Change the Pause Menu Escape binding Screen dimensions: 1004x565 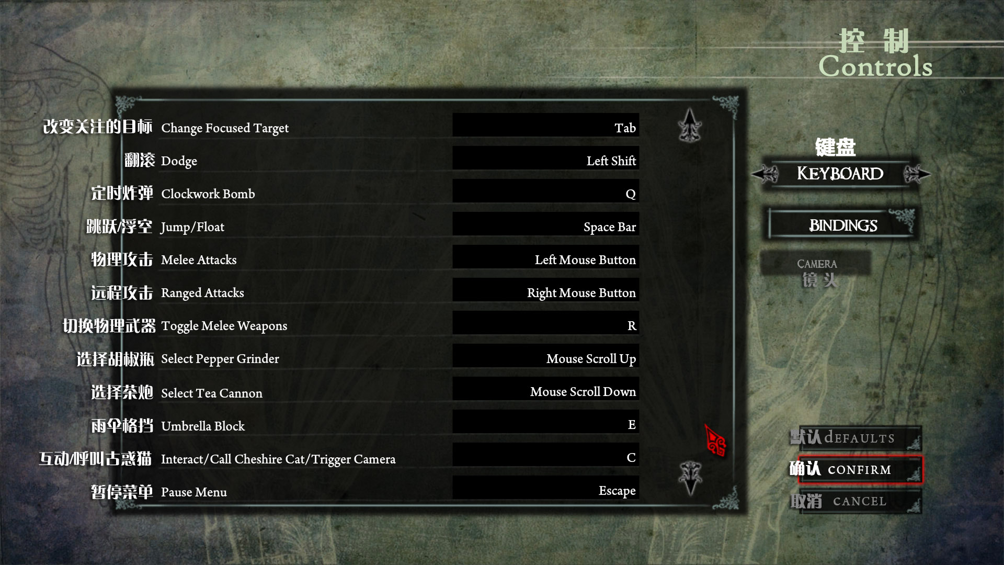[545, 488]
